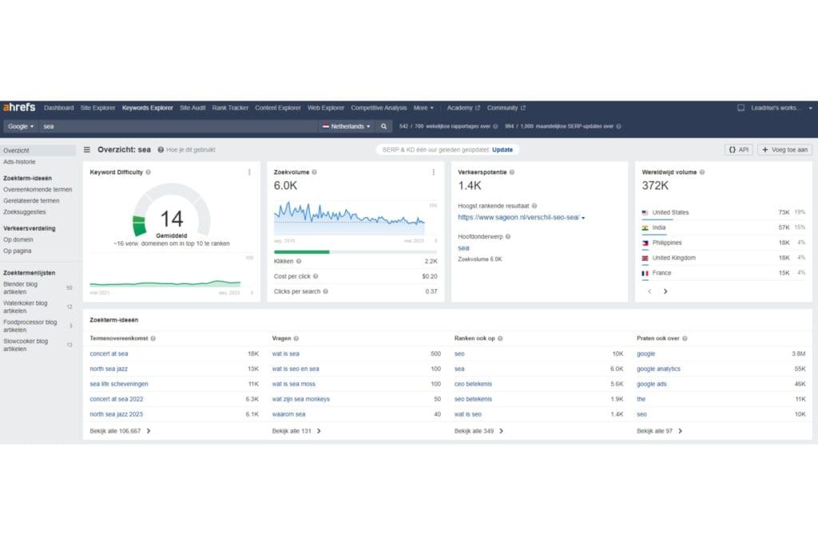Toggle the hamburger sidebar menu icon
Image resolution: width=818 pixels, height=545 pixels.
coord(87,149)
